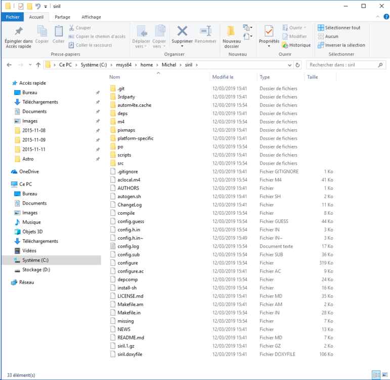Select the config.log file icon
The image size is (390, 380).
[113, 246]
